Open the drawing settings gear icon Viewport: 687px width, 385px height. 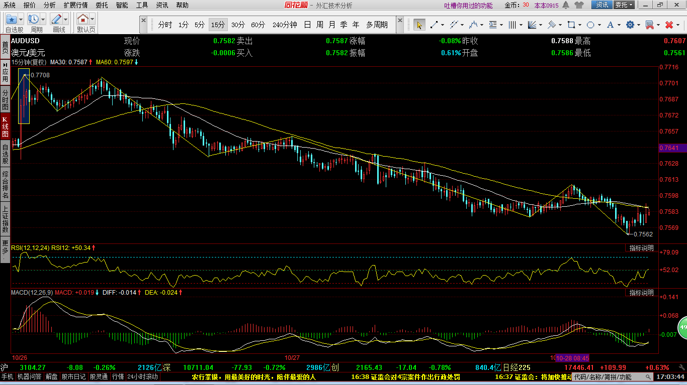pos(630,25)
